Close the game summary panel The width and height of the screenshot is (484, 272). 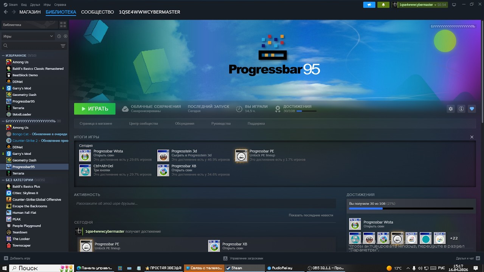point(472,137)
